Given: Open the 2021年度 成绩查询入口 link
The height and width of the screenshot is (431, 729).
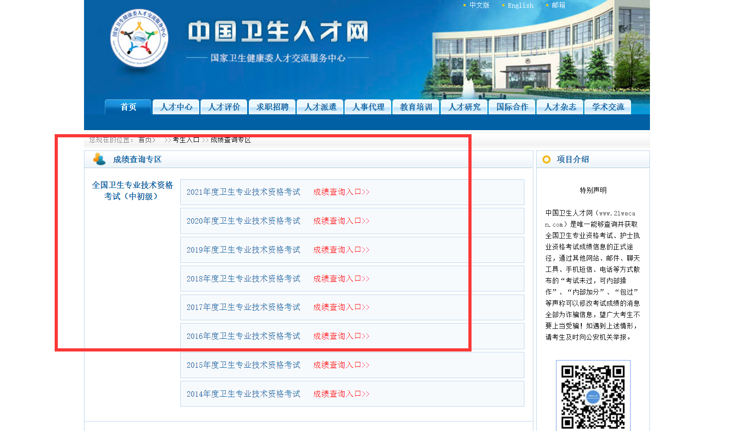Looking at the screenshot, I should [x=341, y=192].
